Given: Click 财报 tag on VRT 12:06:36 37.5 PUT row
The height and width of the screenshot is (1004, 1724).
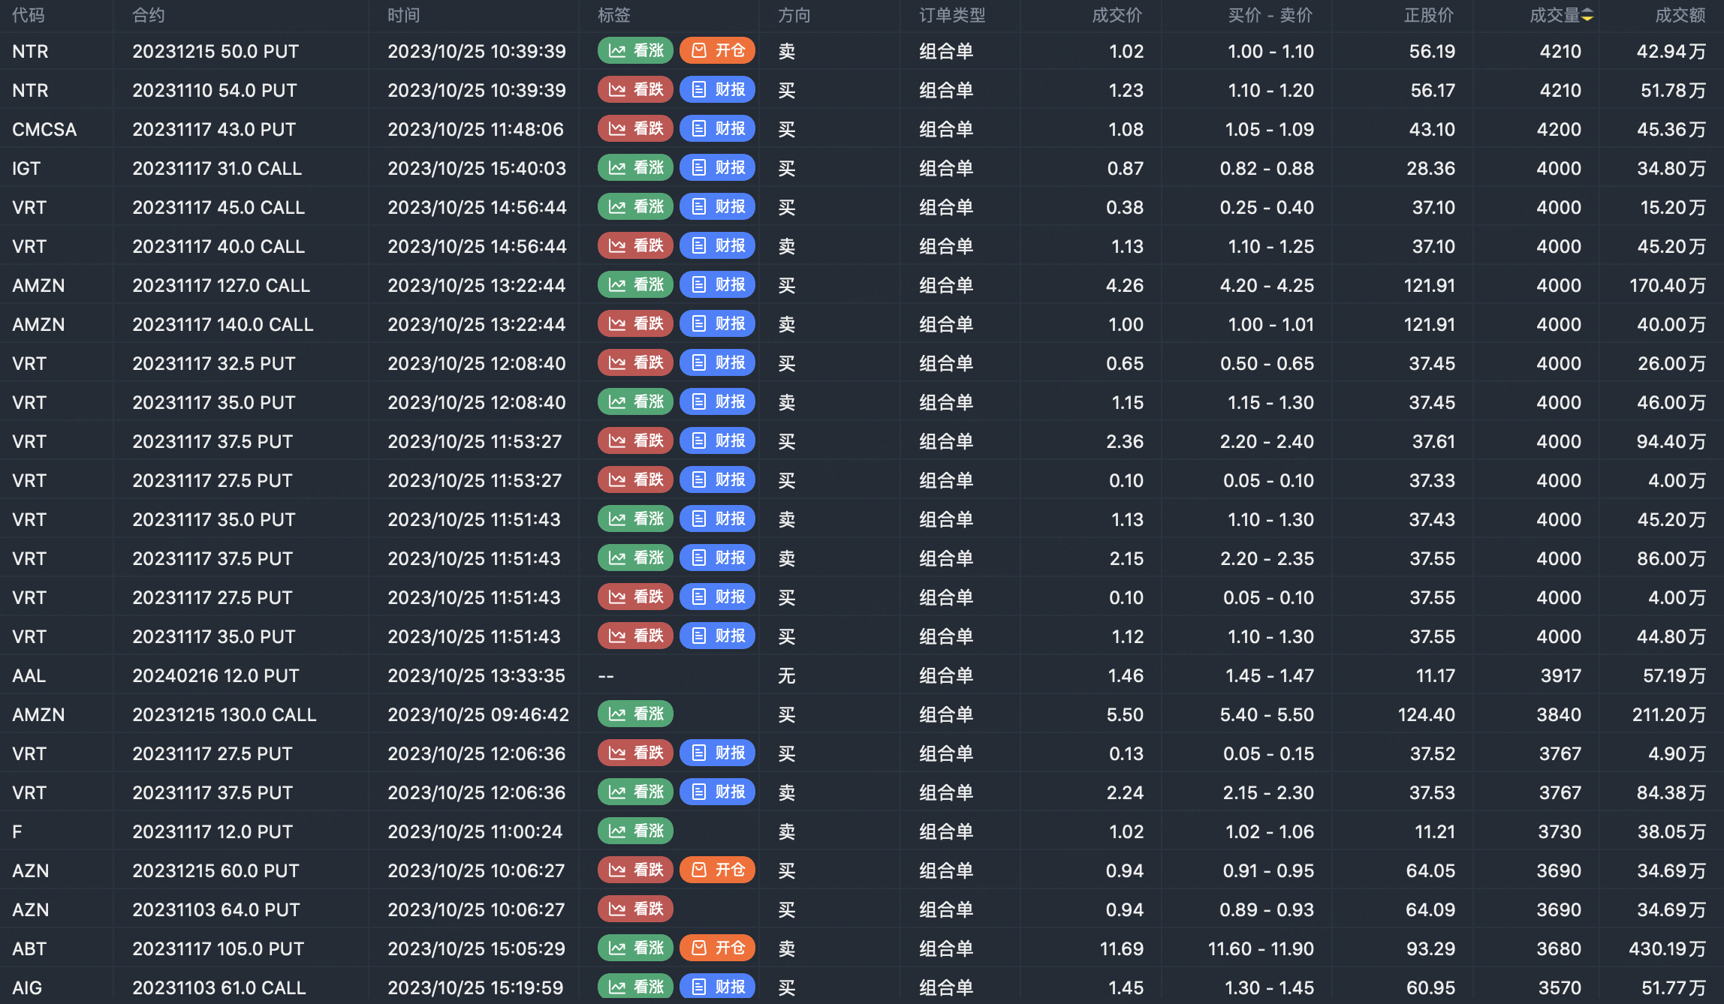Looking at the screenshot, I should [x=718, y=792].
